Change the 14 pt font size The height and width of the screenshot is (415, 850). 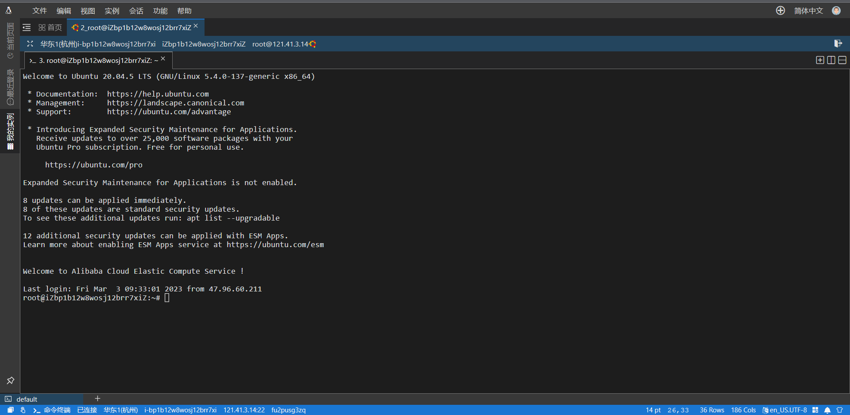[653, 410]
